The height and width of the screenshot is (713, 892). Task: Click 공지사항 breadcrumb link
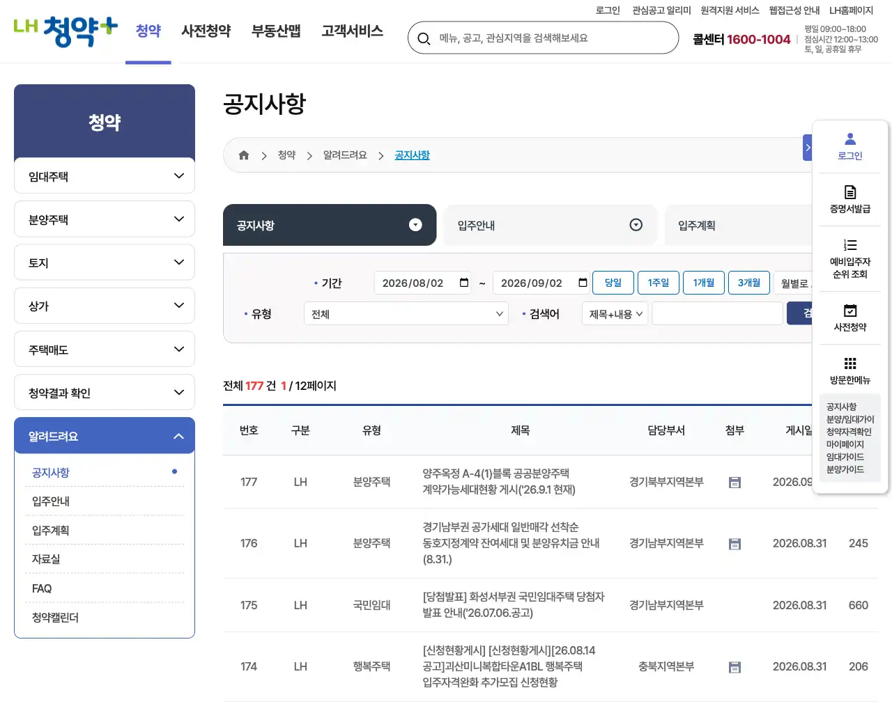(412, 155)
